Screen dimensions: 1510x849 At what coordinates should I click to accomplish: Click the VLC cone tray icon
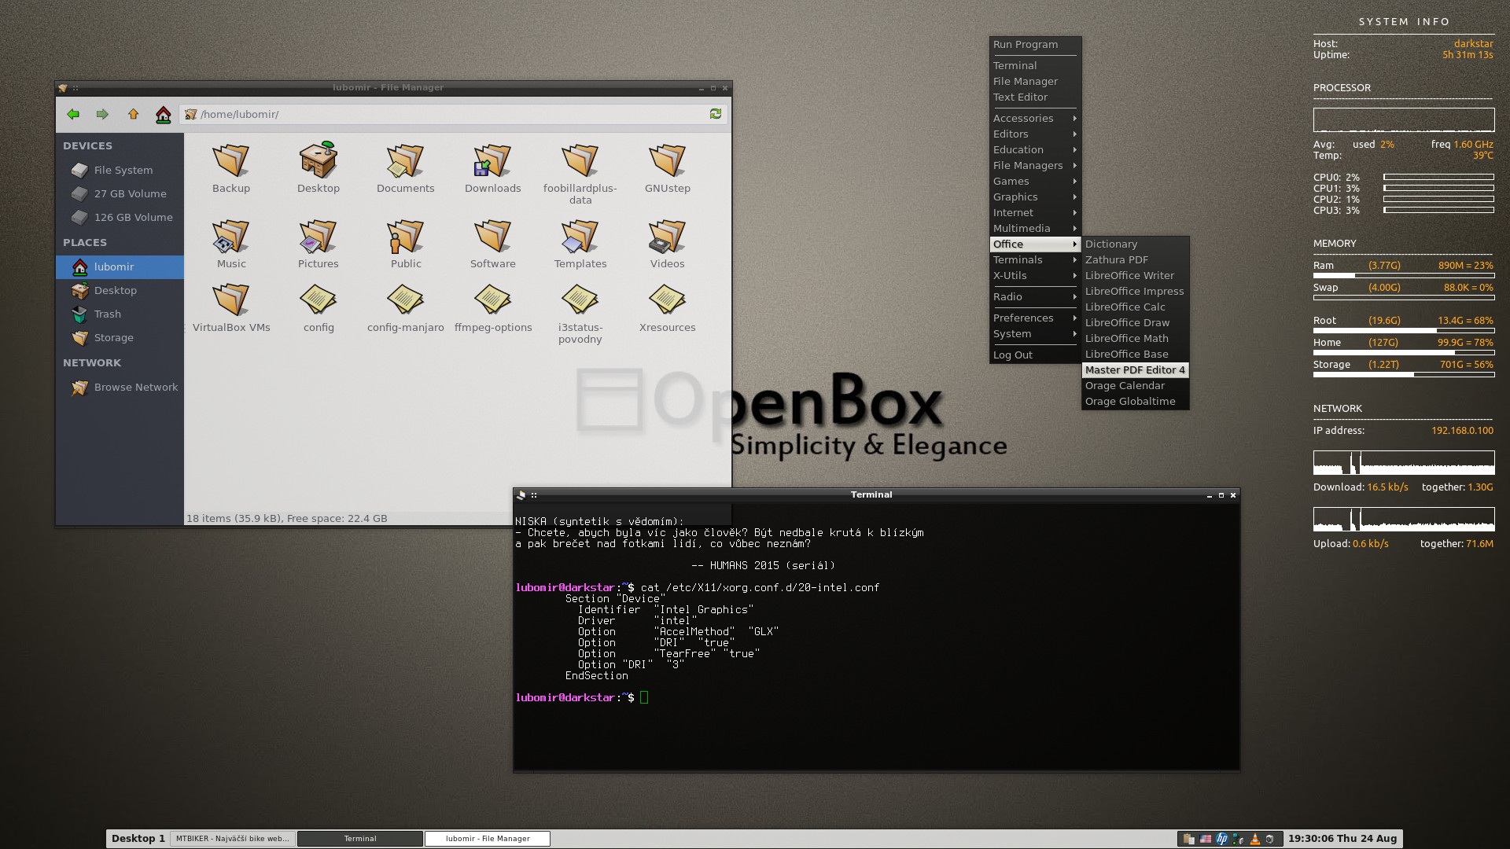1254,839
